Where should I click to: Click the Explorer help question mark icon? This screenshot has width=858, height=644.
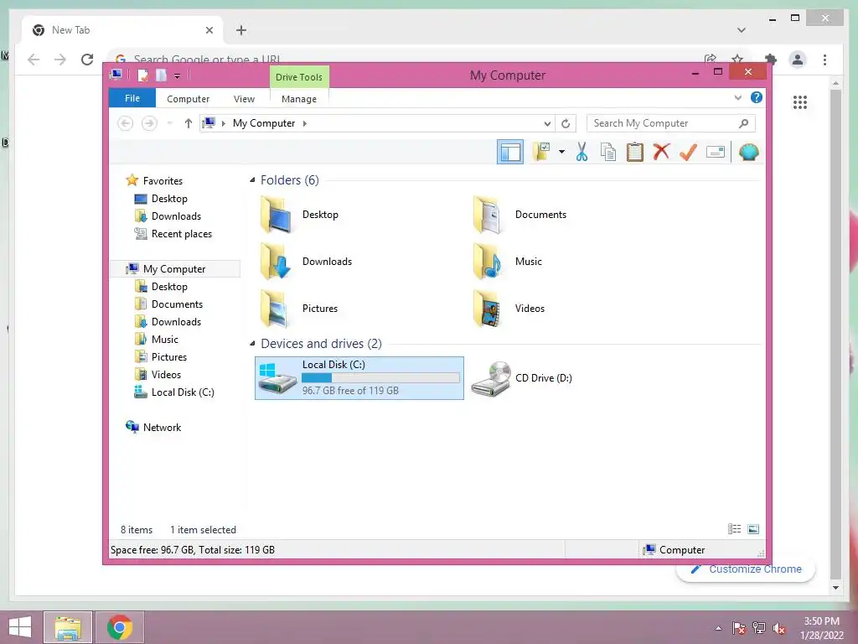pyautogui.click(x=757, y=97)
